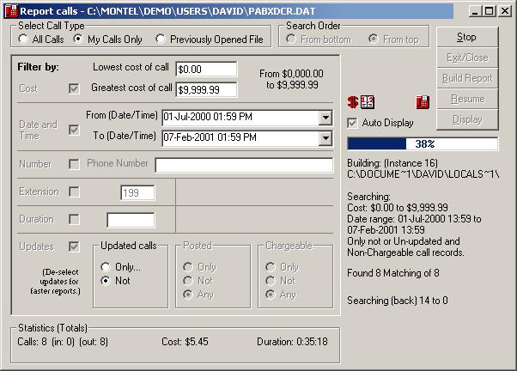
Task: Click the Display button
Action: tap(467, 119)
